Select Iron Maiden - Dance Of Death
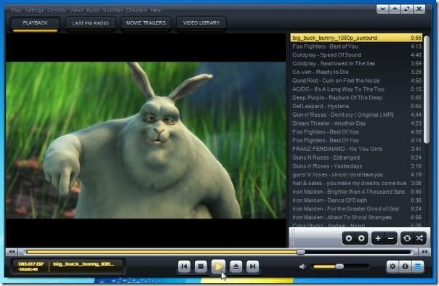Screen dimensions: 439x286 point(356,200)
